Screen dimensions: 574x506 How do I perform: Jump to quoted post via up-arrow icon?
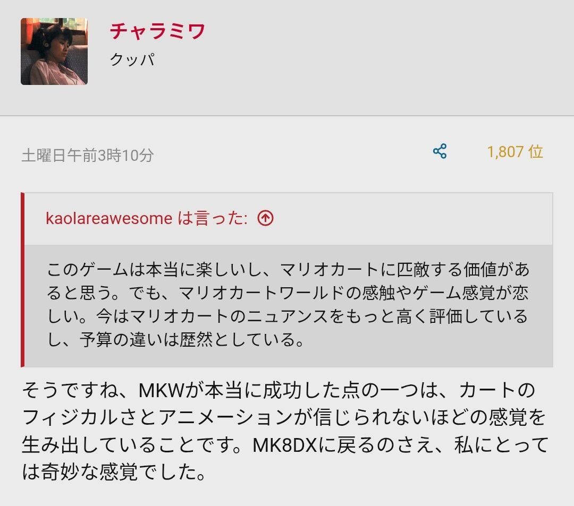click(x=265, y=218)
